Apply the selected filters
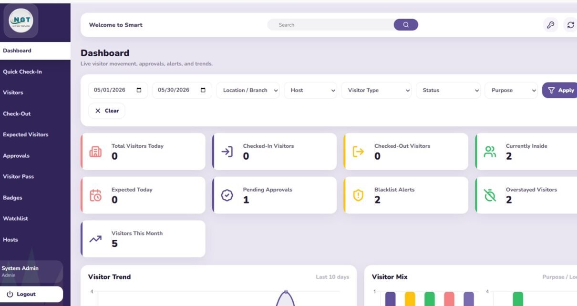Screen dimensions: 577x306 click(560, 90)
